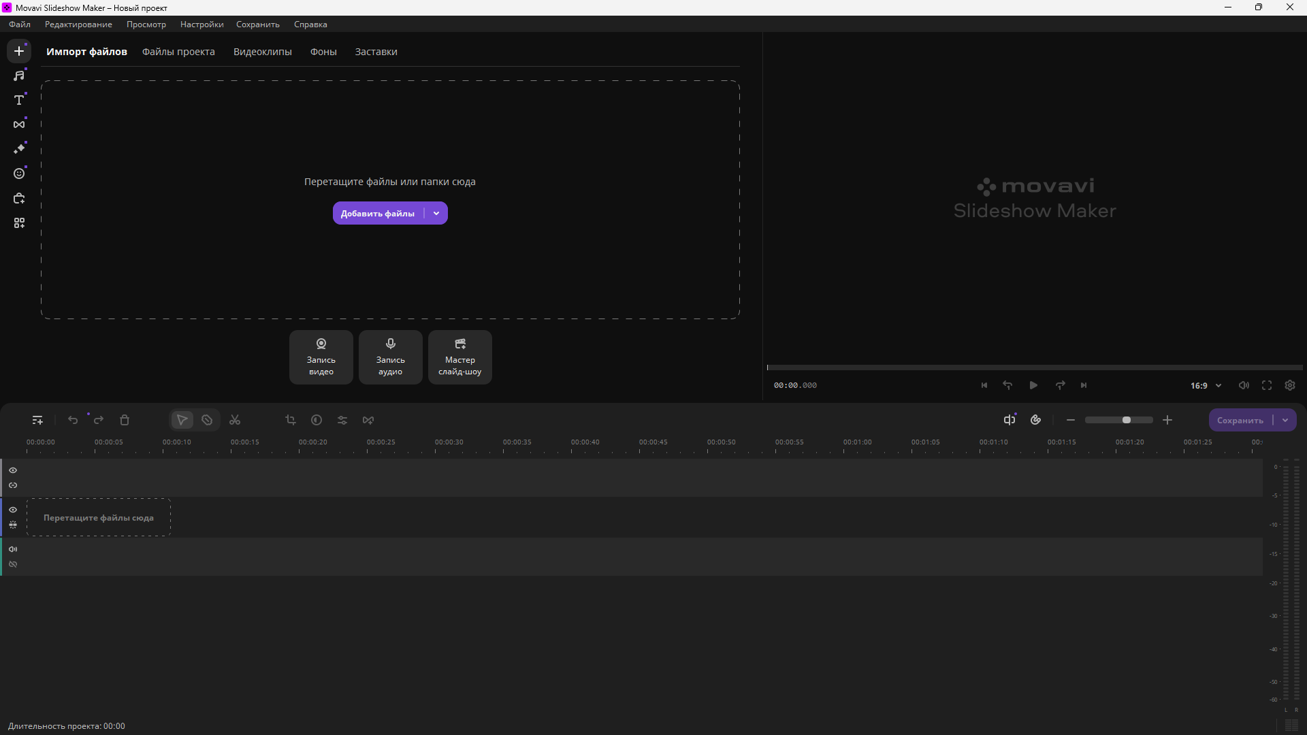1307x735 pixels.
Task: Open the Stickers smiley icon in sidebar
Action: click(19, 174)
